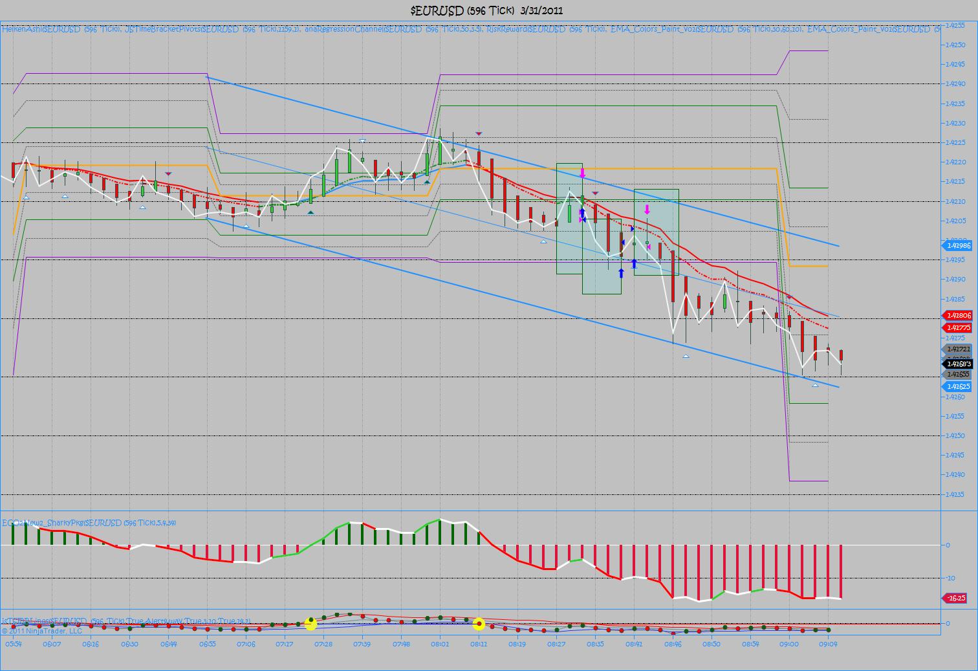Click the 08:27 time axis label
978x671 pixels.
(x=556, y=644)
